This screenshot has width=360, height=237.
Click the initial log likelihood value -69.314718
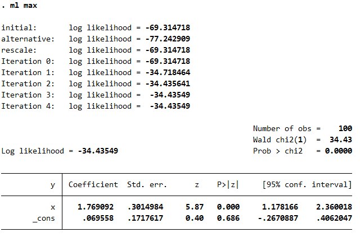tap(167, 27)
